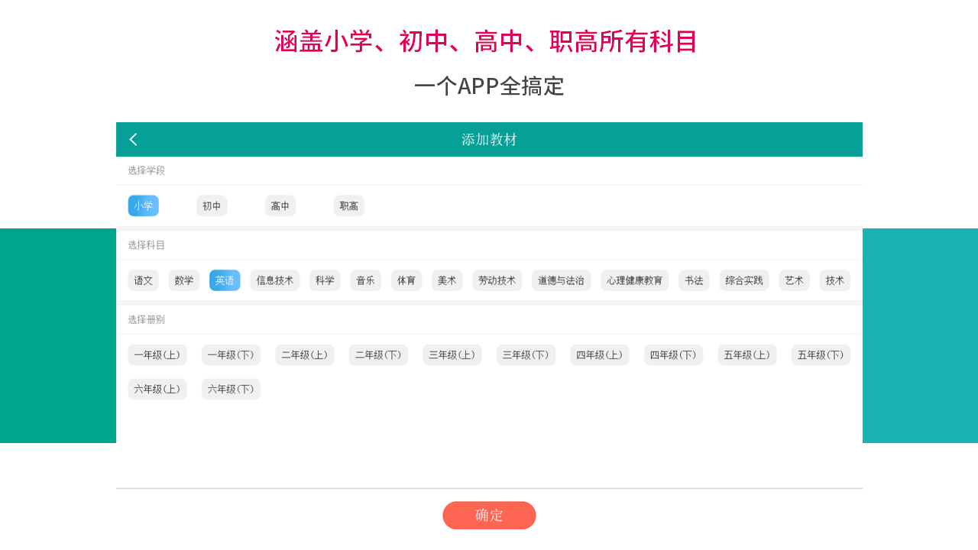This screenshot has width=978, height=550.
Task: Select the 书法 subject
Action: [693, 280]
